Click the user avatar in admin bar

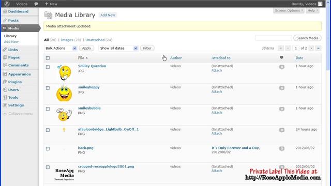[x=320, y=4]
